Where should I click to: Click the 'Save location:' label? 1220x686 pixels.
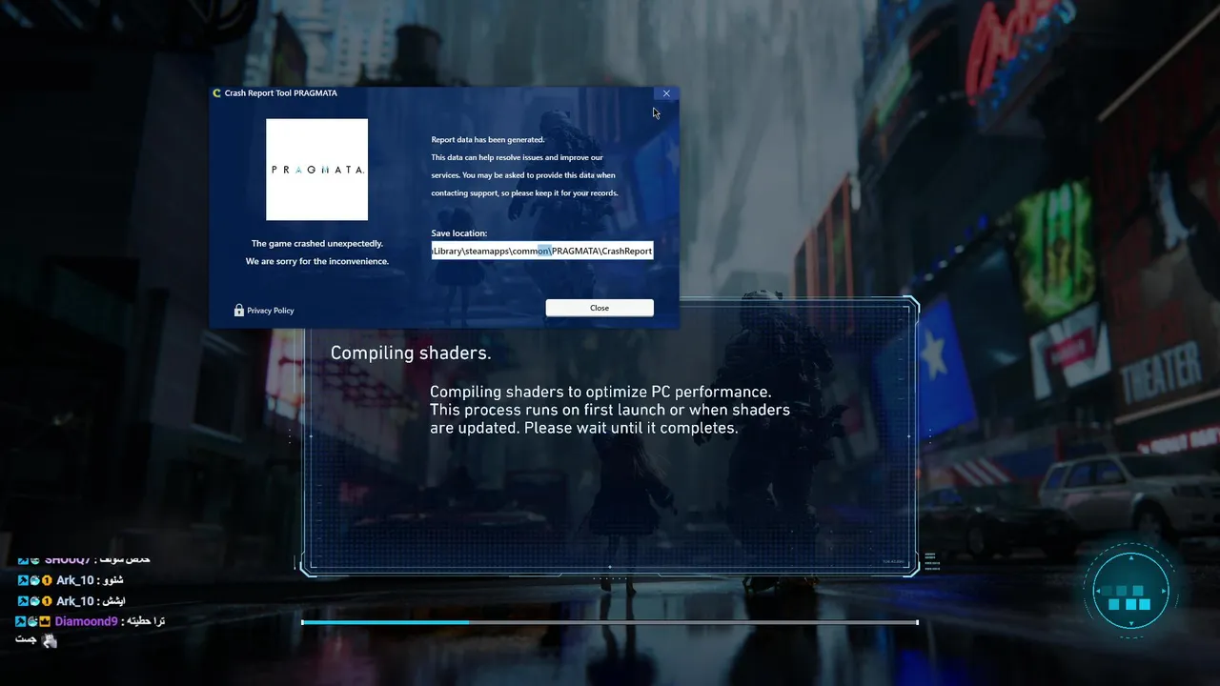(x=459, y=233)
